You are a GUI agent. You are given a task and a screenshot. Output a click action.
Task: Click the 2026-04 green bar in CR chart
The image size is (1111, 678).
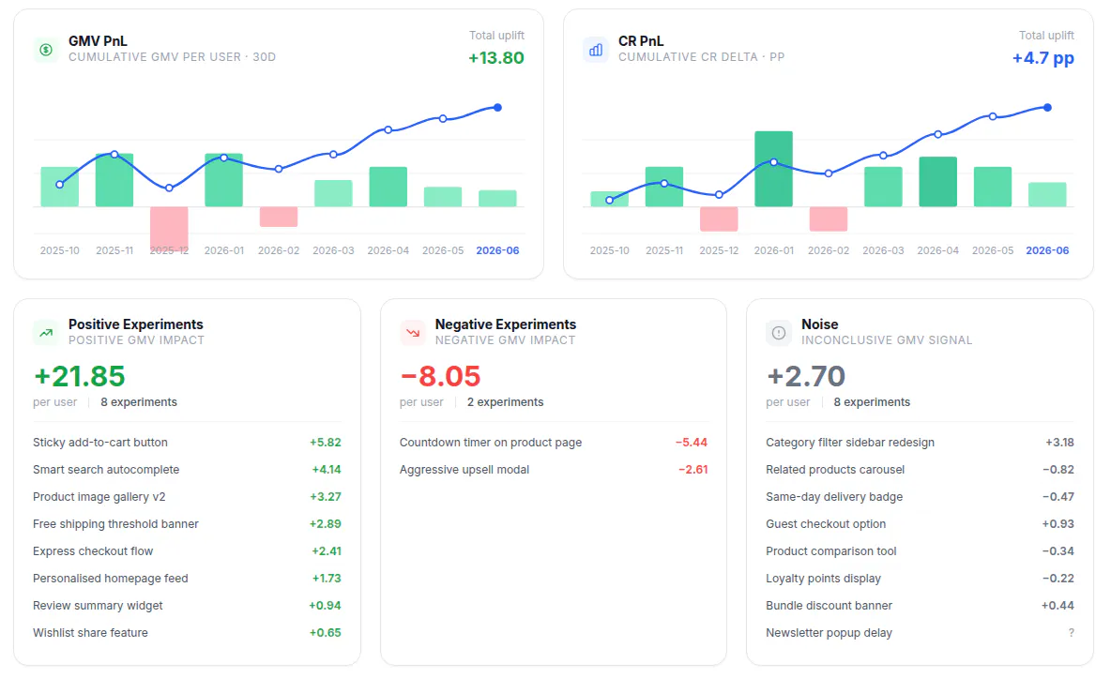coord(938,181)
